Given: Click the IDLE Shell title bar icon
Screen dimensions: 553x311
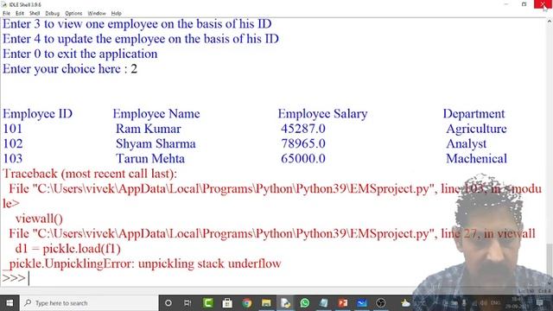Looking at the screenshot, I should pyautogui.click(x=4, y=4).
